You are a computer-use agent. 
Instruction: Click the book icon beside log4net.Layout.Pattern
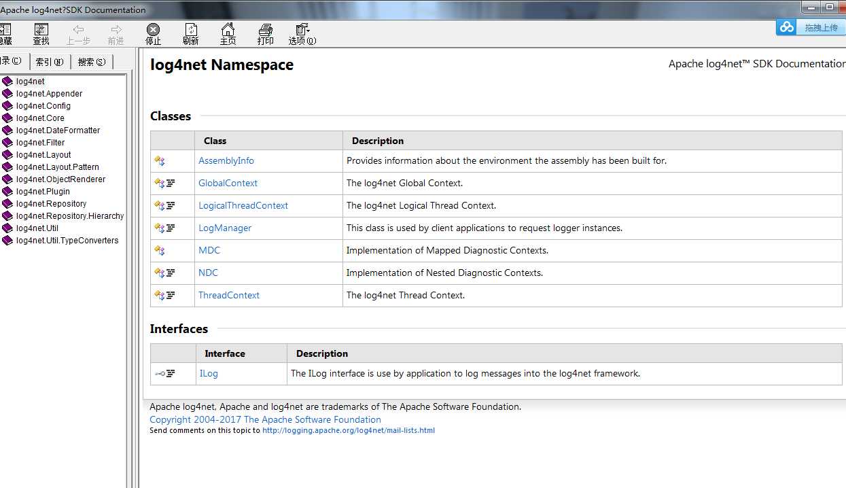point(7,167)
